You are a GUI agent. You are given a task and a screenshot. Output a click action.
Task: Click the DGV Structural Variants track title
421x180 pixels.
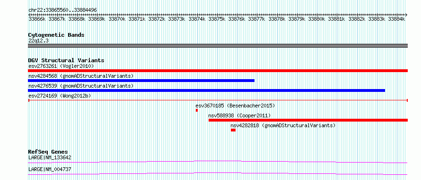(x=66, y=60)
